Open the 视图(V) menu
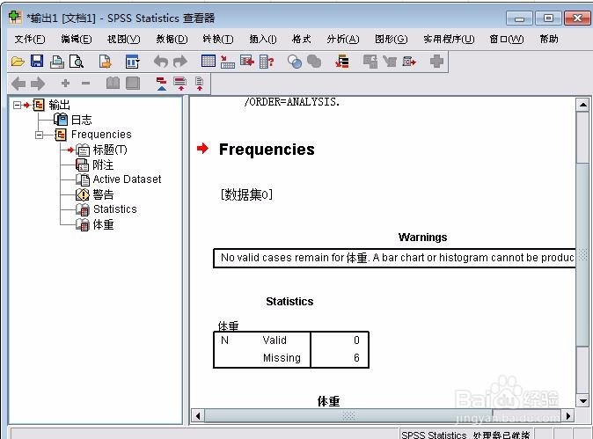593x439 pixels. tap(124, 39)
